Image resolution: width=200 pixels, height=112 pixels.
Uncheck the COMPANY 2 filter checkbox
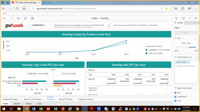coord(175,97)
